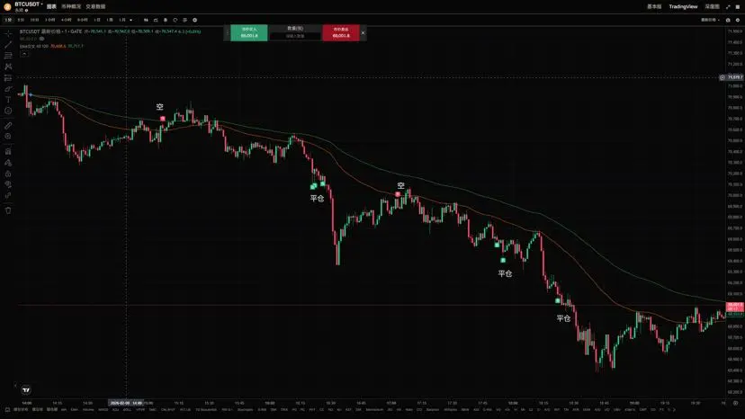The width and height of the screenshot is (745, 419).
Task: Click the quantity input in order panel
Action: [x=295, y=36]
